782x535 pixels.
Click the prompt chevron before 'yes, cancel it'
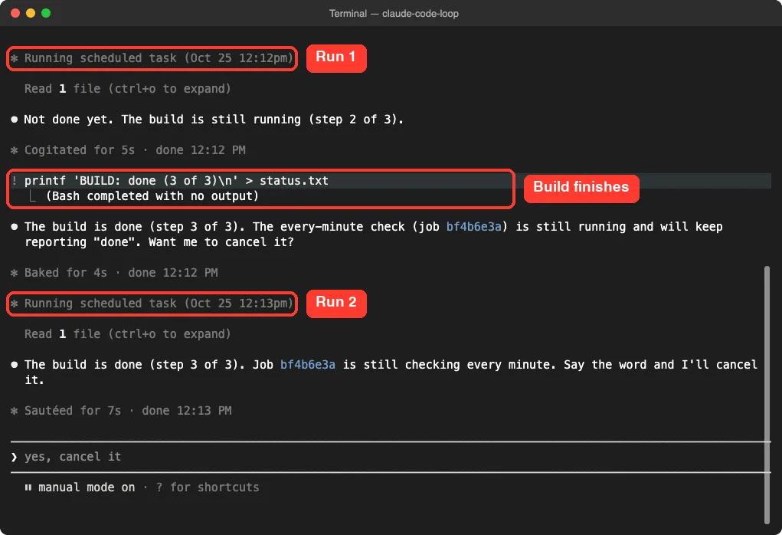[x=14, y=457]
